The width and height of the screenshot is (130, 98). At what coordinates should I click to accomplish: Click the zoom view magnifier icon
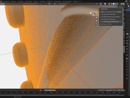(x=96, y=18)
